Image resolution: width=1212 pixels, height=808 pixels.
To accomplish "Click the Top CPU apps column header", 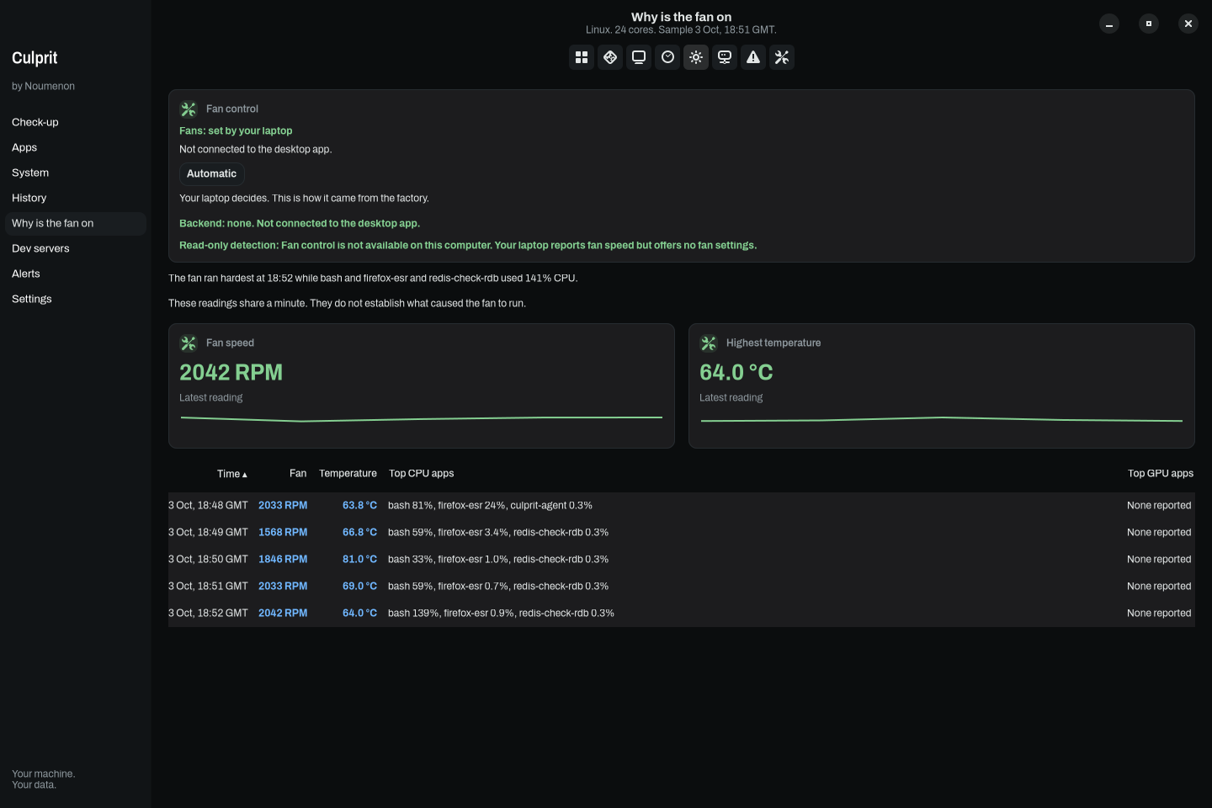I will [421, 473].
